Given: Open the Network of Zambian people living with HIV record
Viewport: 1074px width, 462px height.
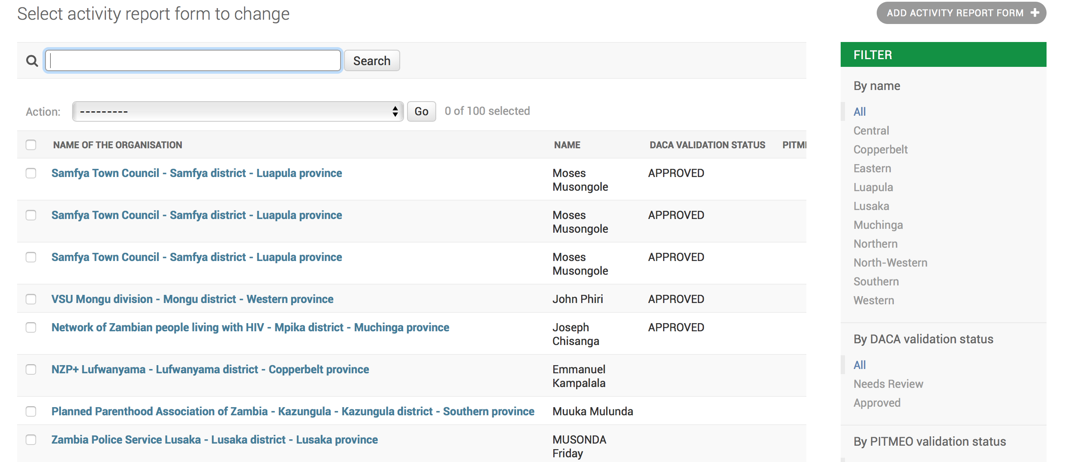Looking at the screenshot, I should pyautogui.click(x=250, y=327).
